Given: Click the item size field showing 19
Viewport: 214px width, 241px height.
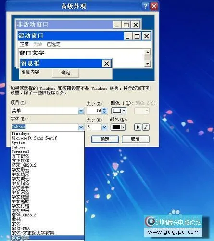Looking at the screenshot, I should click(94, 111).
